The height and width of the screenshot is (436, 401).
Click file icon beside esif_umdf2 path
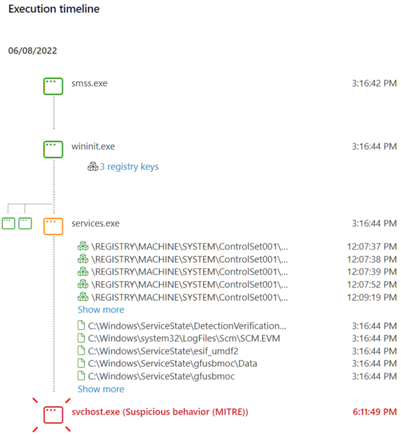coord(81,350)
